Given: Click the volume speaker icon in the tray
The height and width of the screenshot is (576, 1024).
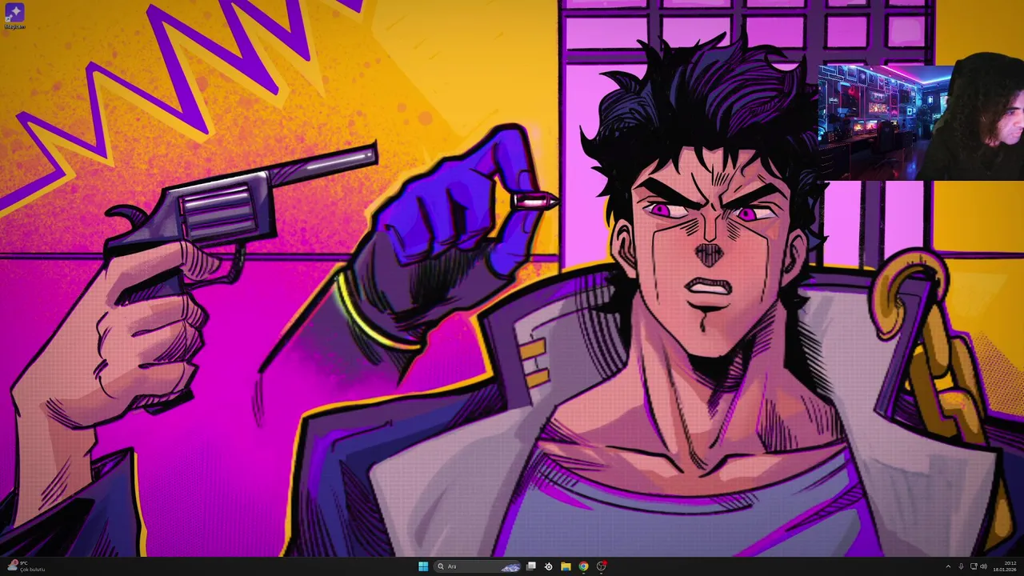Looking at the screenshot, I should (983, 566).
